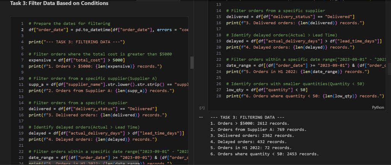Click output header '--- TASK 3: FILTERING DATA ---'
The height and width of the screenshot is (165, 391).
point(247,117)
